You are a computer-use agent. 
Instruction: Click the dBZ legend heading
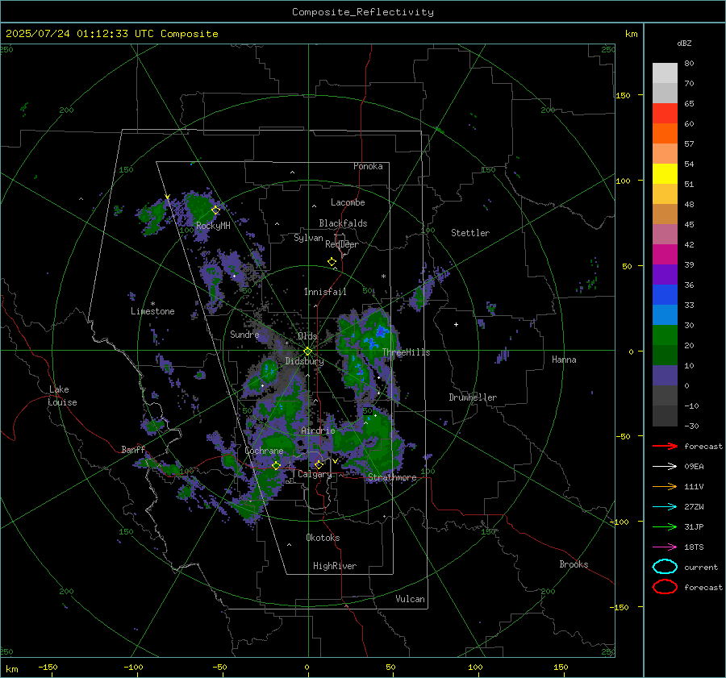click(684, 44)
